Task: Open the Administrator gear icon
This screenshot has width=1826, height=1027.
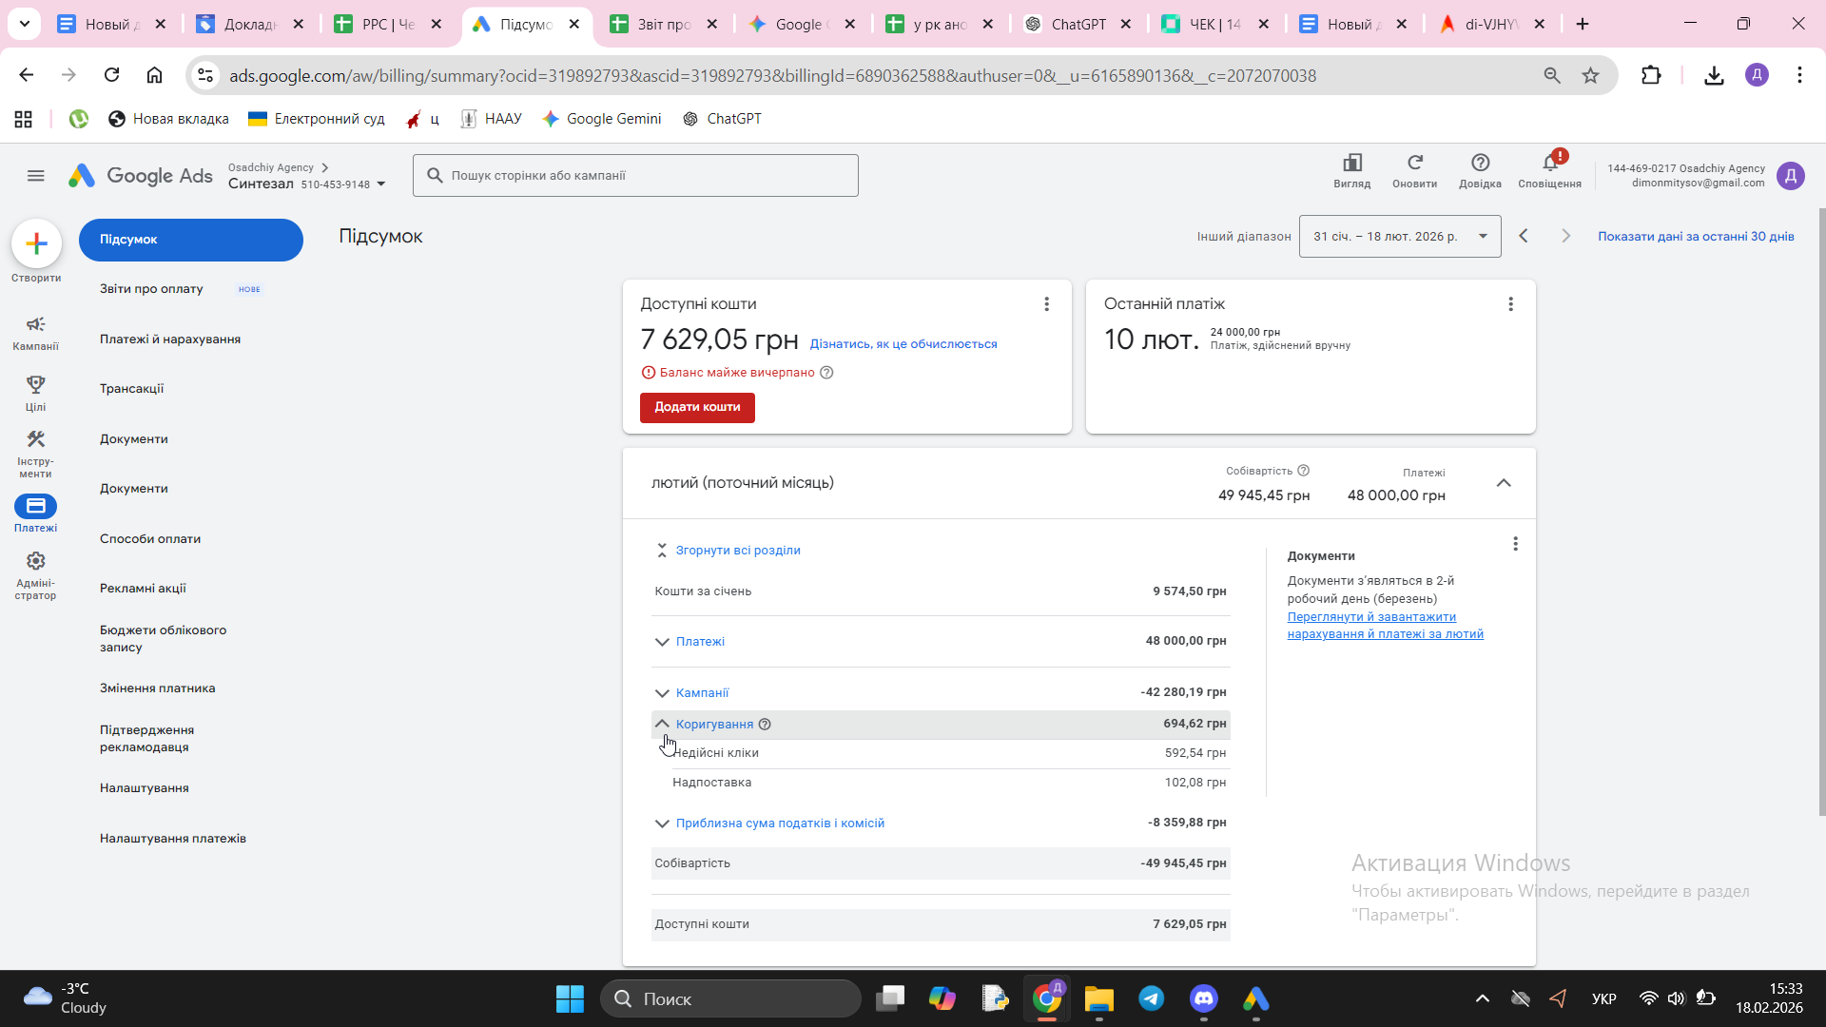Action: pyautogui.click(x=35, y=561)
